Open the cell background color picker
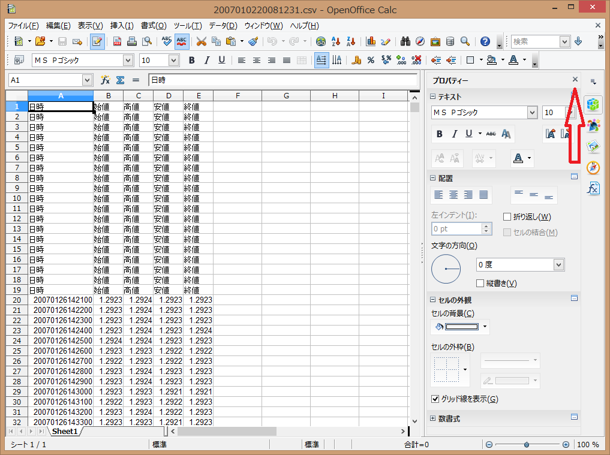The width and height of the screenshot is (610, 455). pos(484,327)
